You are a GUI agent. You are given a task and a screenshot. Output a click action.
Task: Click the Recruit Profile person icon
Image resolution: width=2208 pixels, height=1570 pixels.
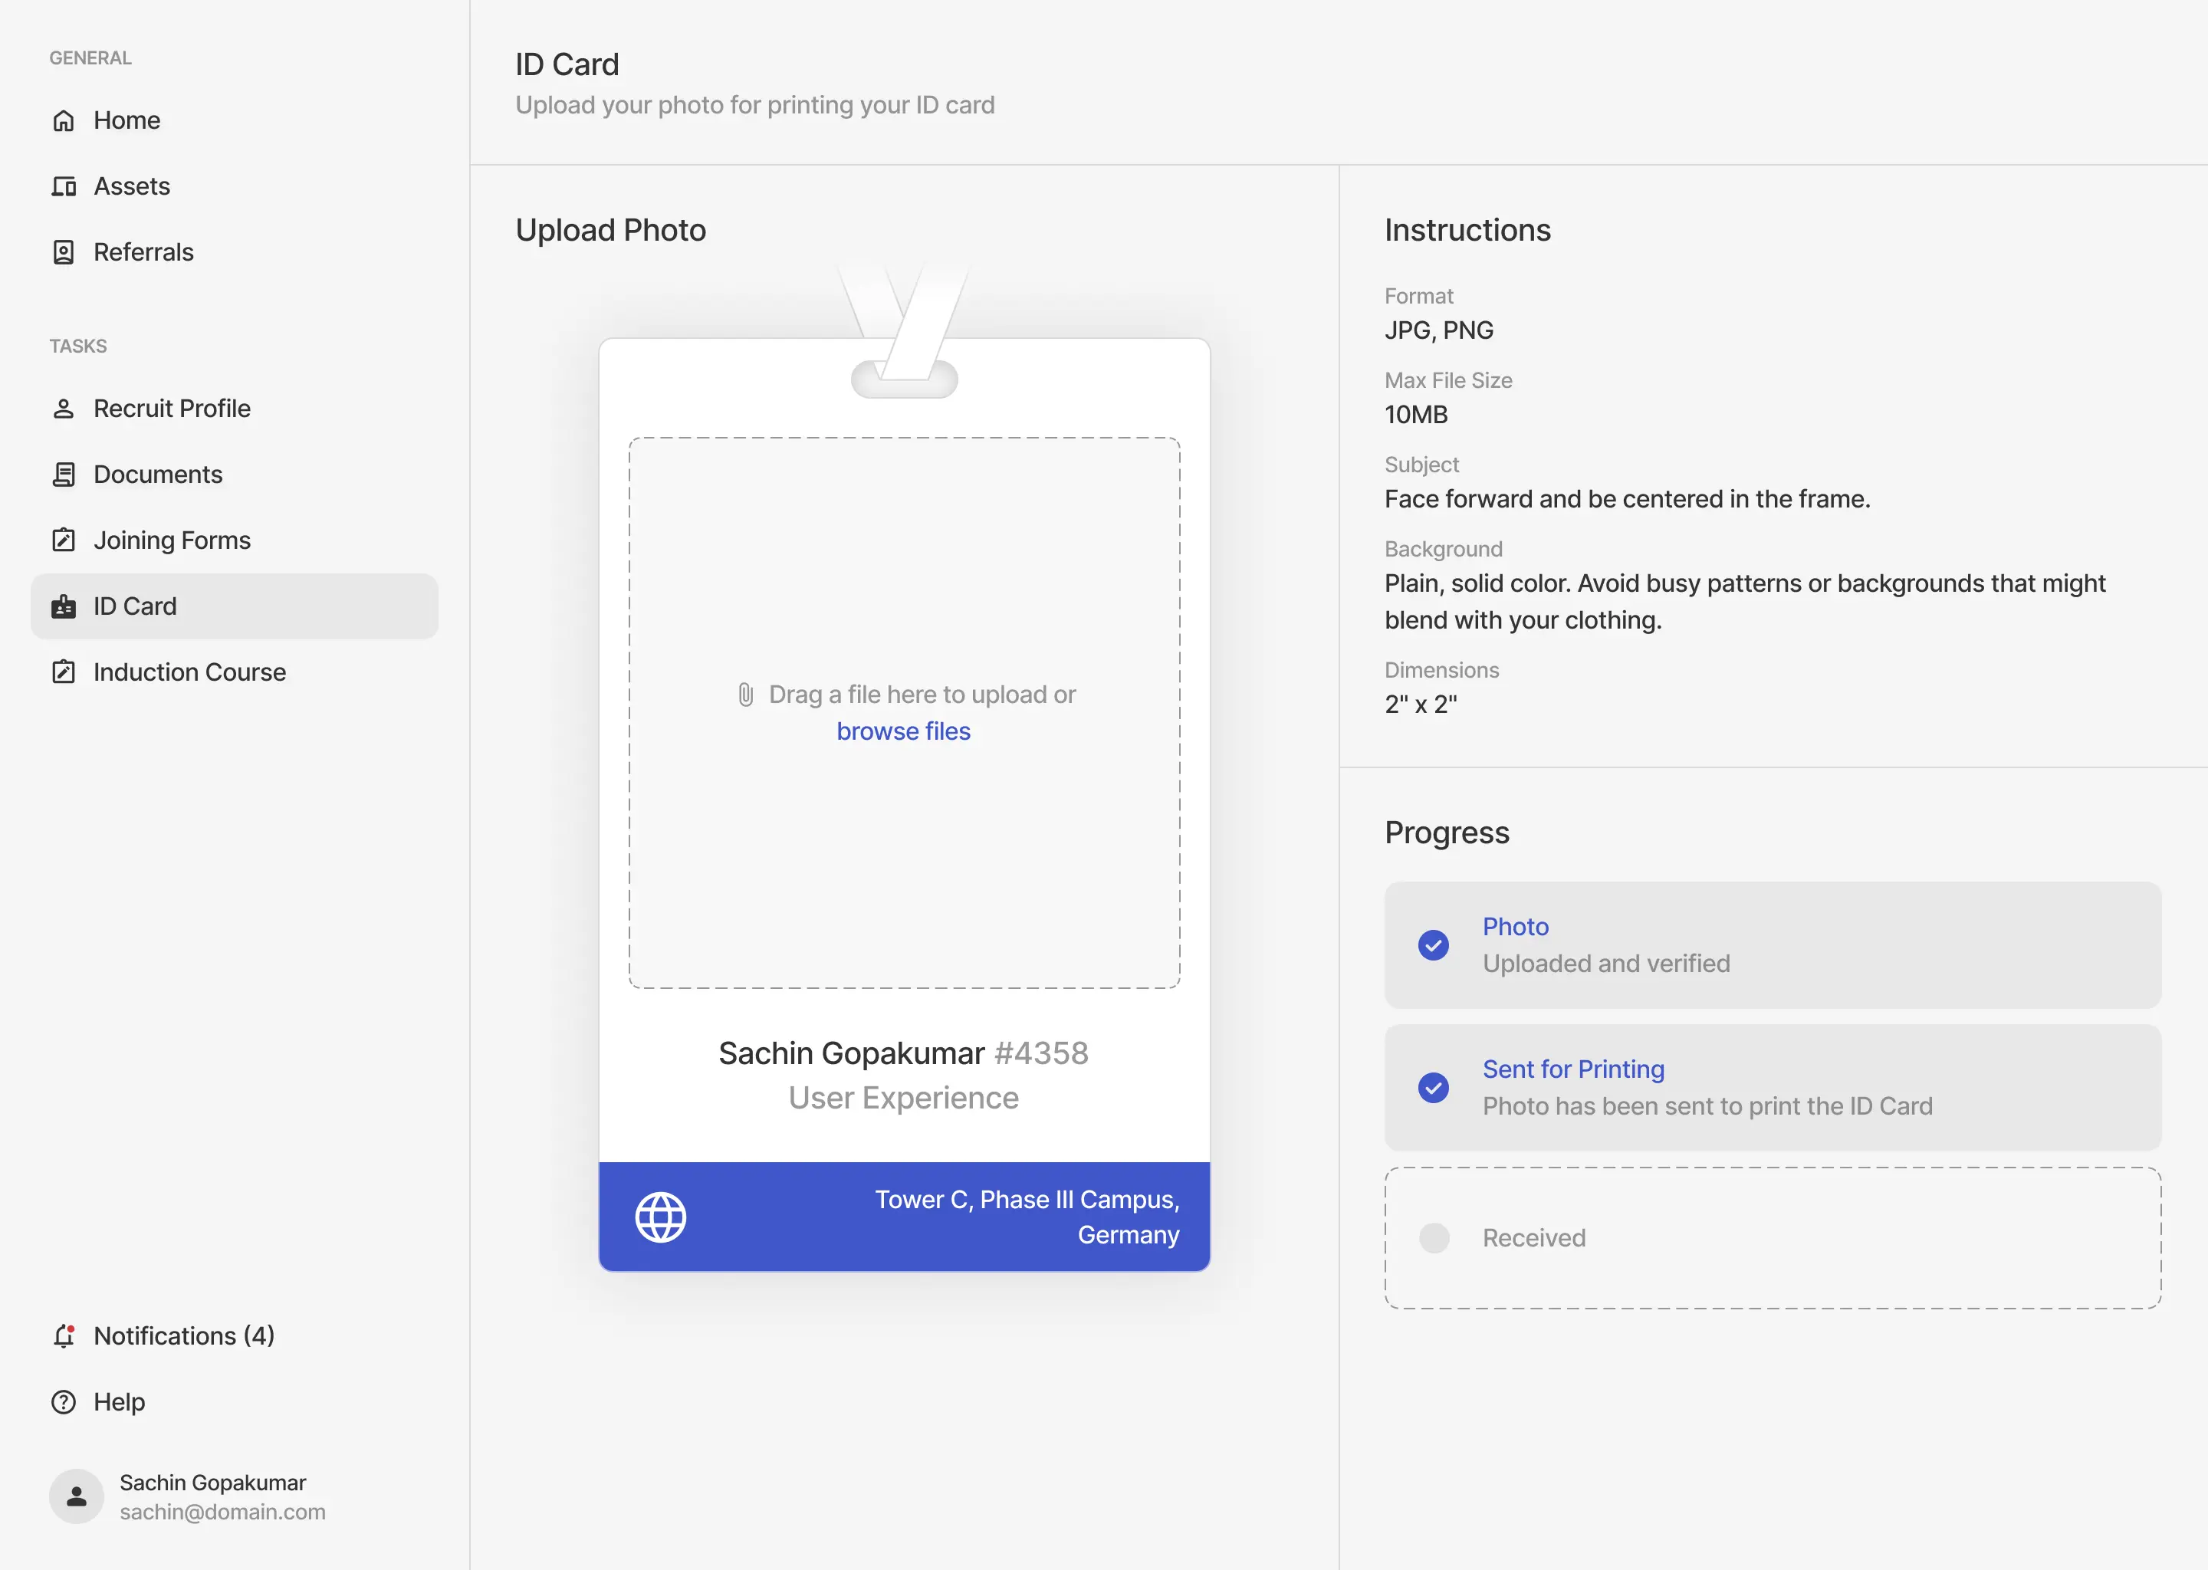pos(64,409)
